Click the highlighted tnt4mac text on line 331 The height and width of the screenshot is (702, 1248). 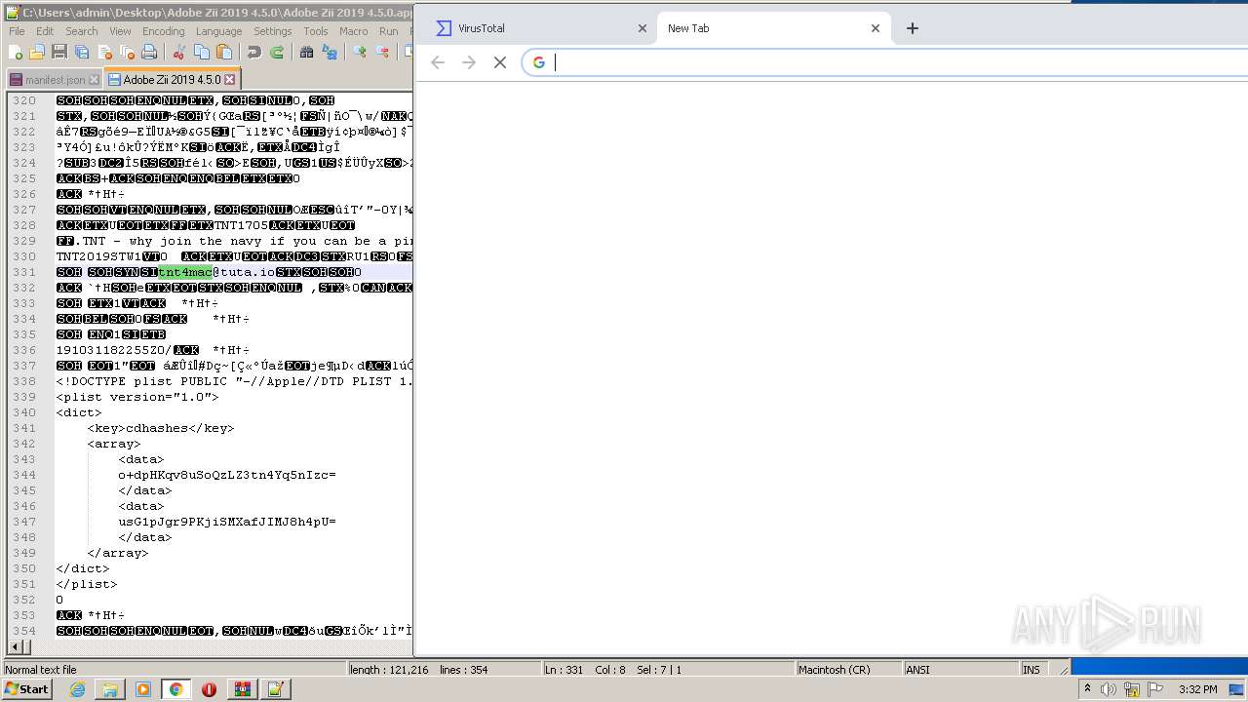click(x=185, y=272)
